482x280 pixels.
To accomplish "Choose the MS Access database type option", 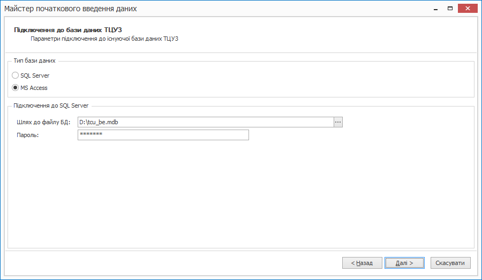I will 16,88.
